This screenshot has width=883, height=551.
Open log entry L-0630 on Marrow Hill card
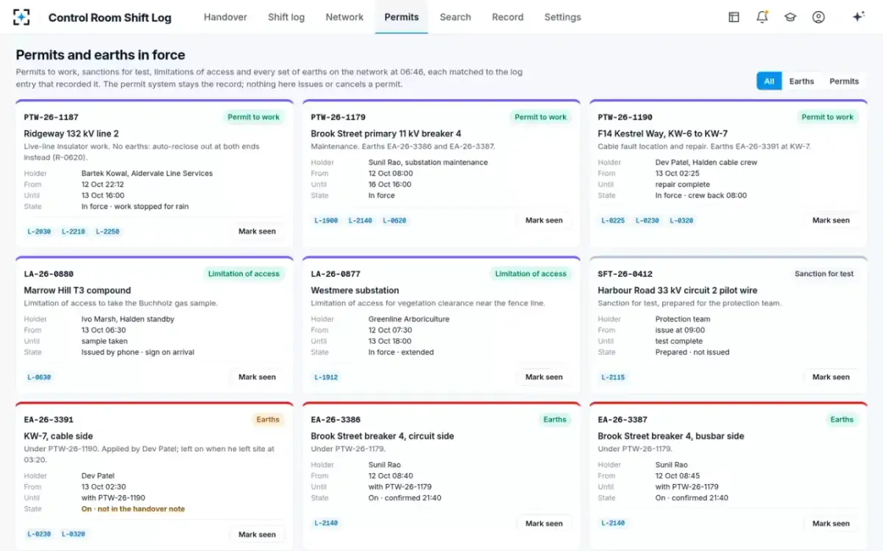pos(39,377)
